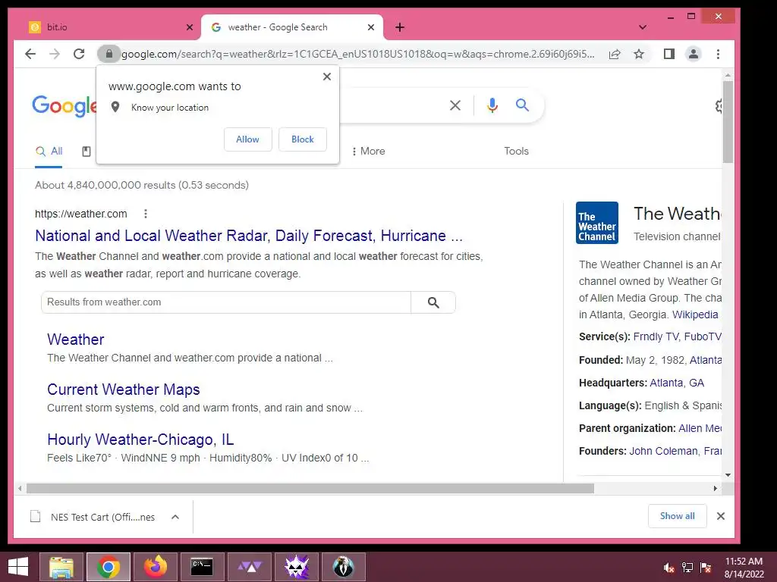The image size is (777, 582).
Task: Click the scroll down arrow
Action: pyautogui.click(x=728, y=475)
